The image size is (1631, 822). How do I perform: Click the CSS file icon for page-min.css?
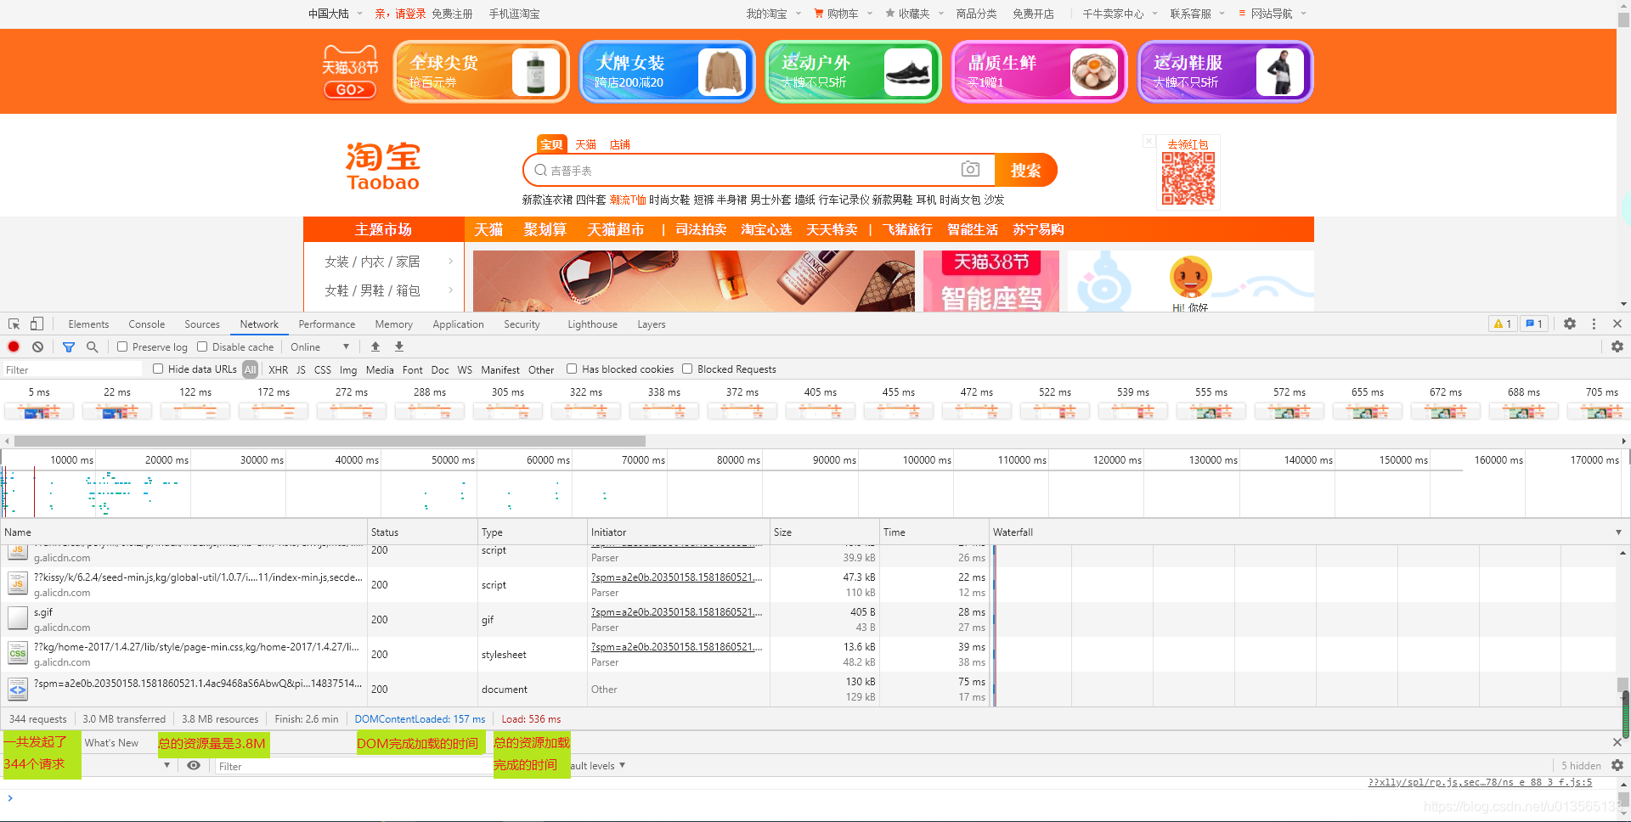coord(17,653)
